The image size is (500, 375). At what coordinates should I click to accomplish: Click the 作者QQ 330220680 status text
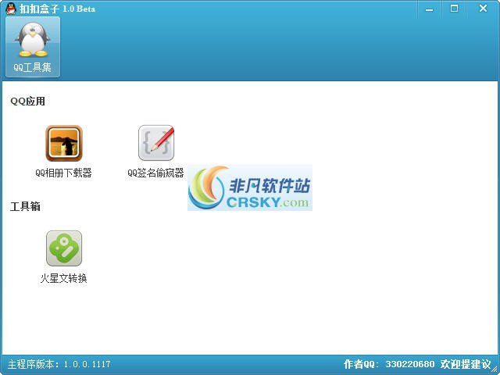pos(389,364)
